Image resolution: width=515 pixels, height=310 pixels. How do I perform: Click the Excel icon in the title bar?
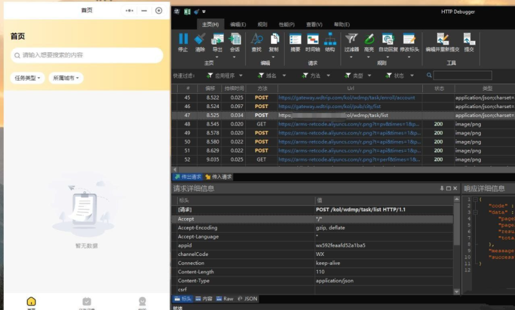[x=187, y=12]
